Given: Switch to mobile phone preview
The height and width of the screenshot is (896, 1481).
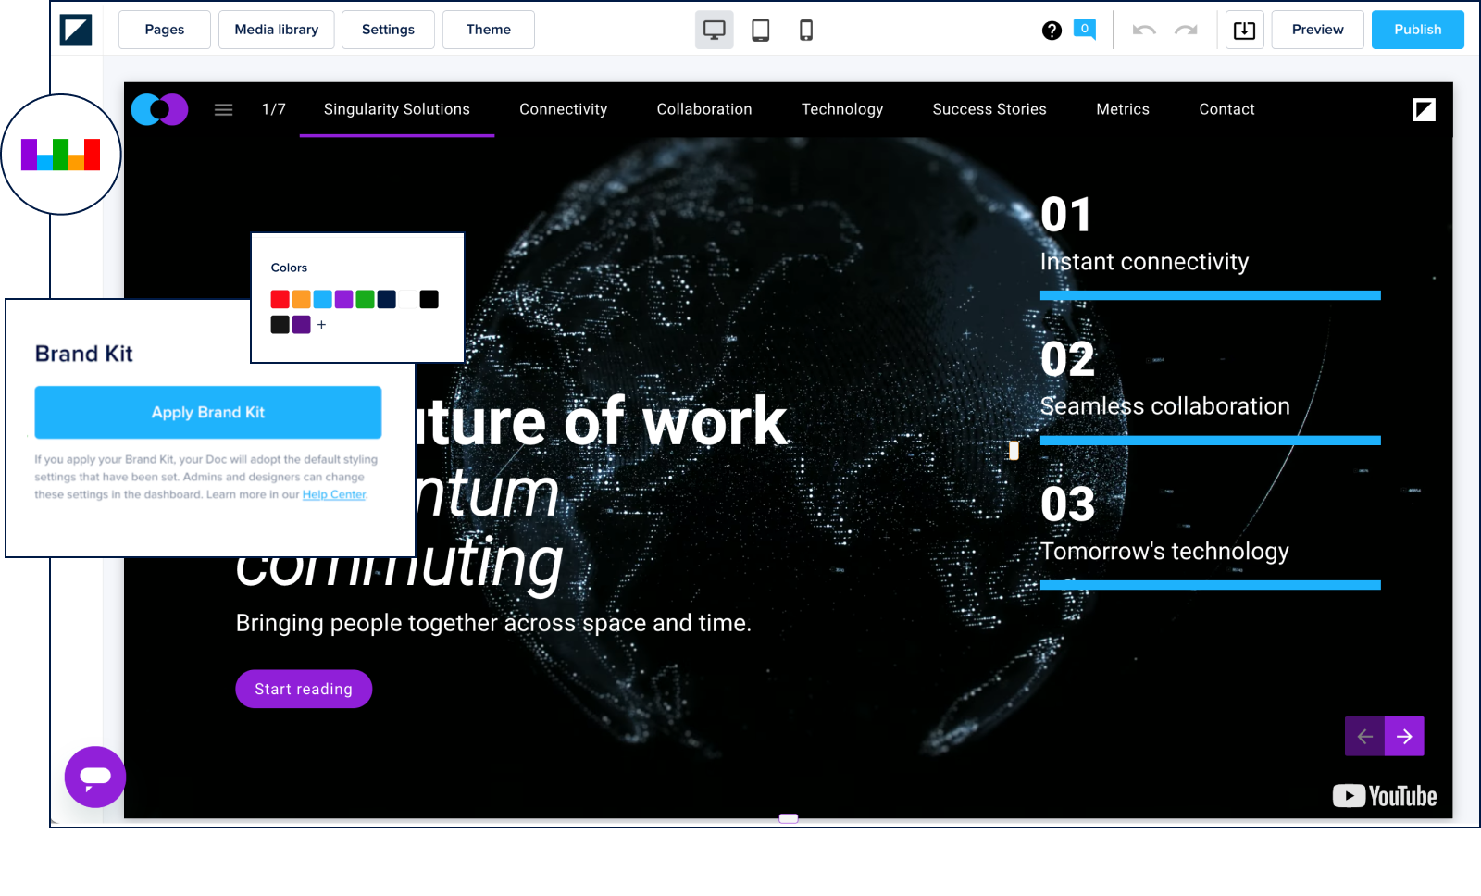Looking at the screenshot, I should 806,30.
